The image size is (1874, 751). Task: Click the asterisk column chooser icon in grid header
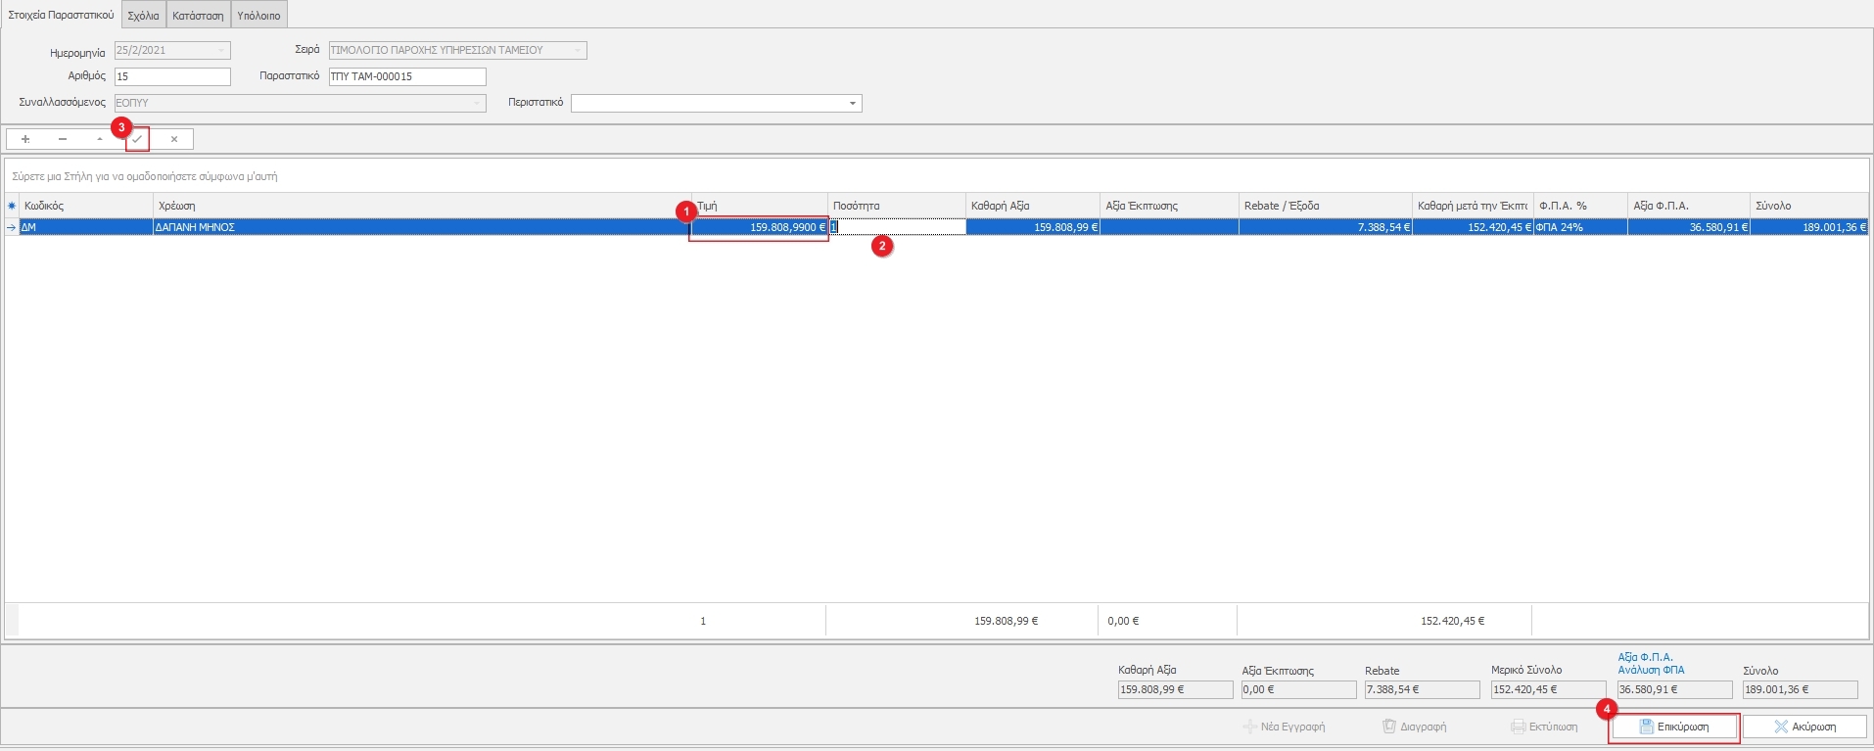[12, 206]
